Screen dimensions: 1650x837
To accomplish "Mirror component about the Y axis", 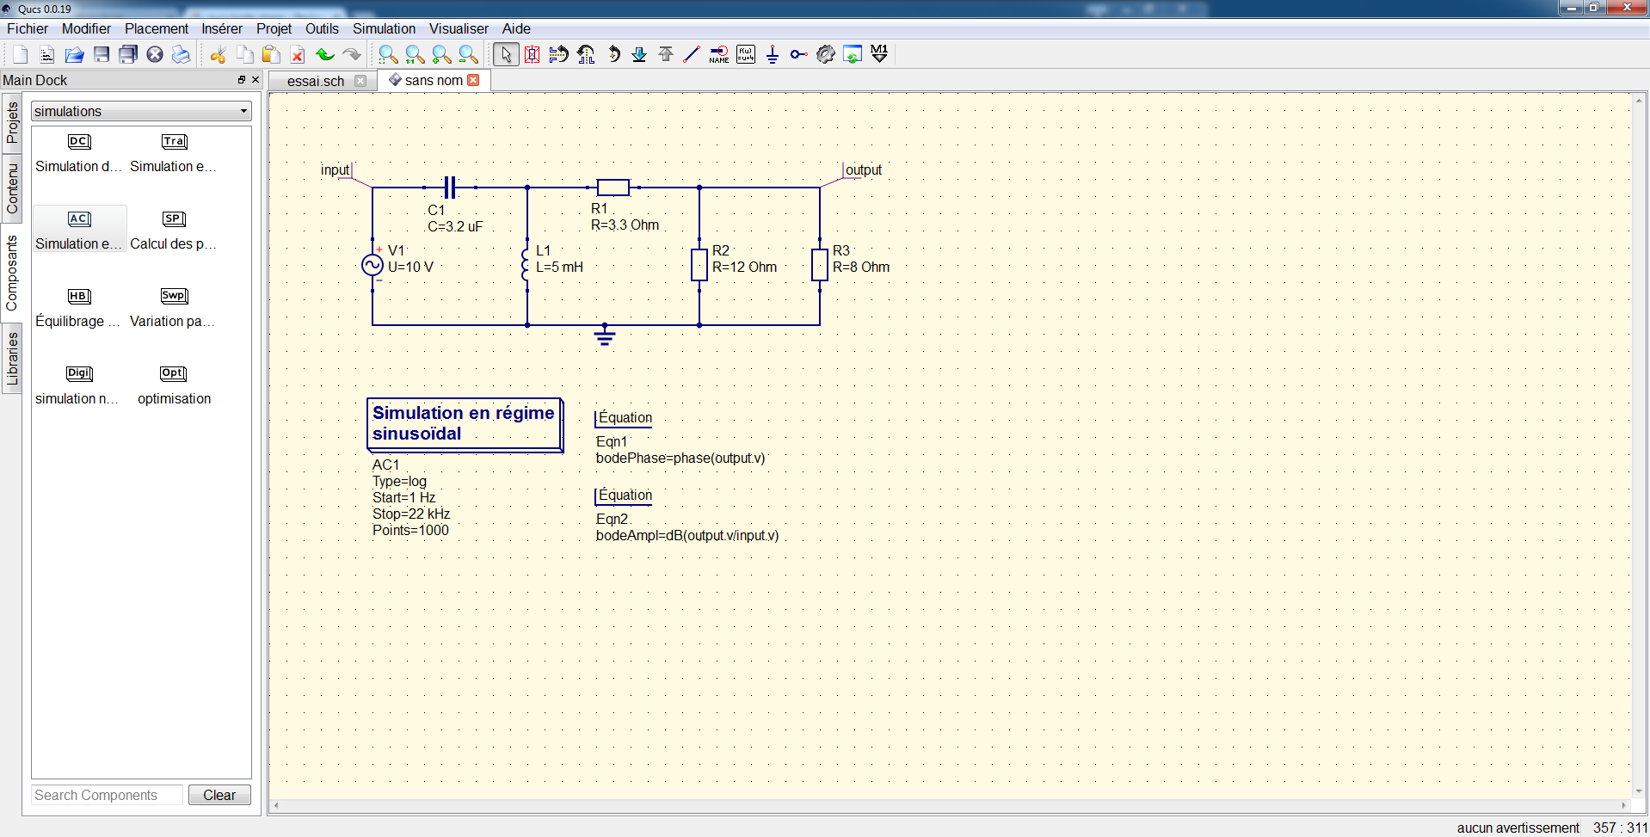I will point(586,55).
